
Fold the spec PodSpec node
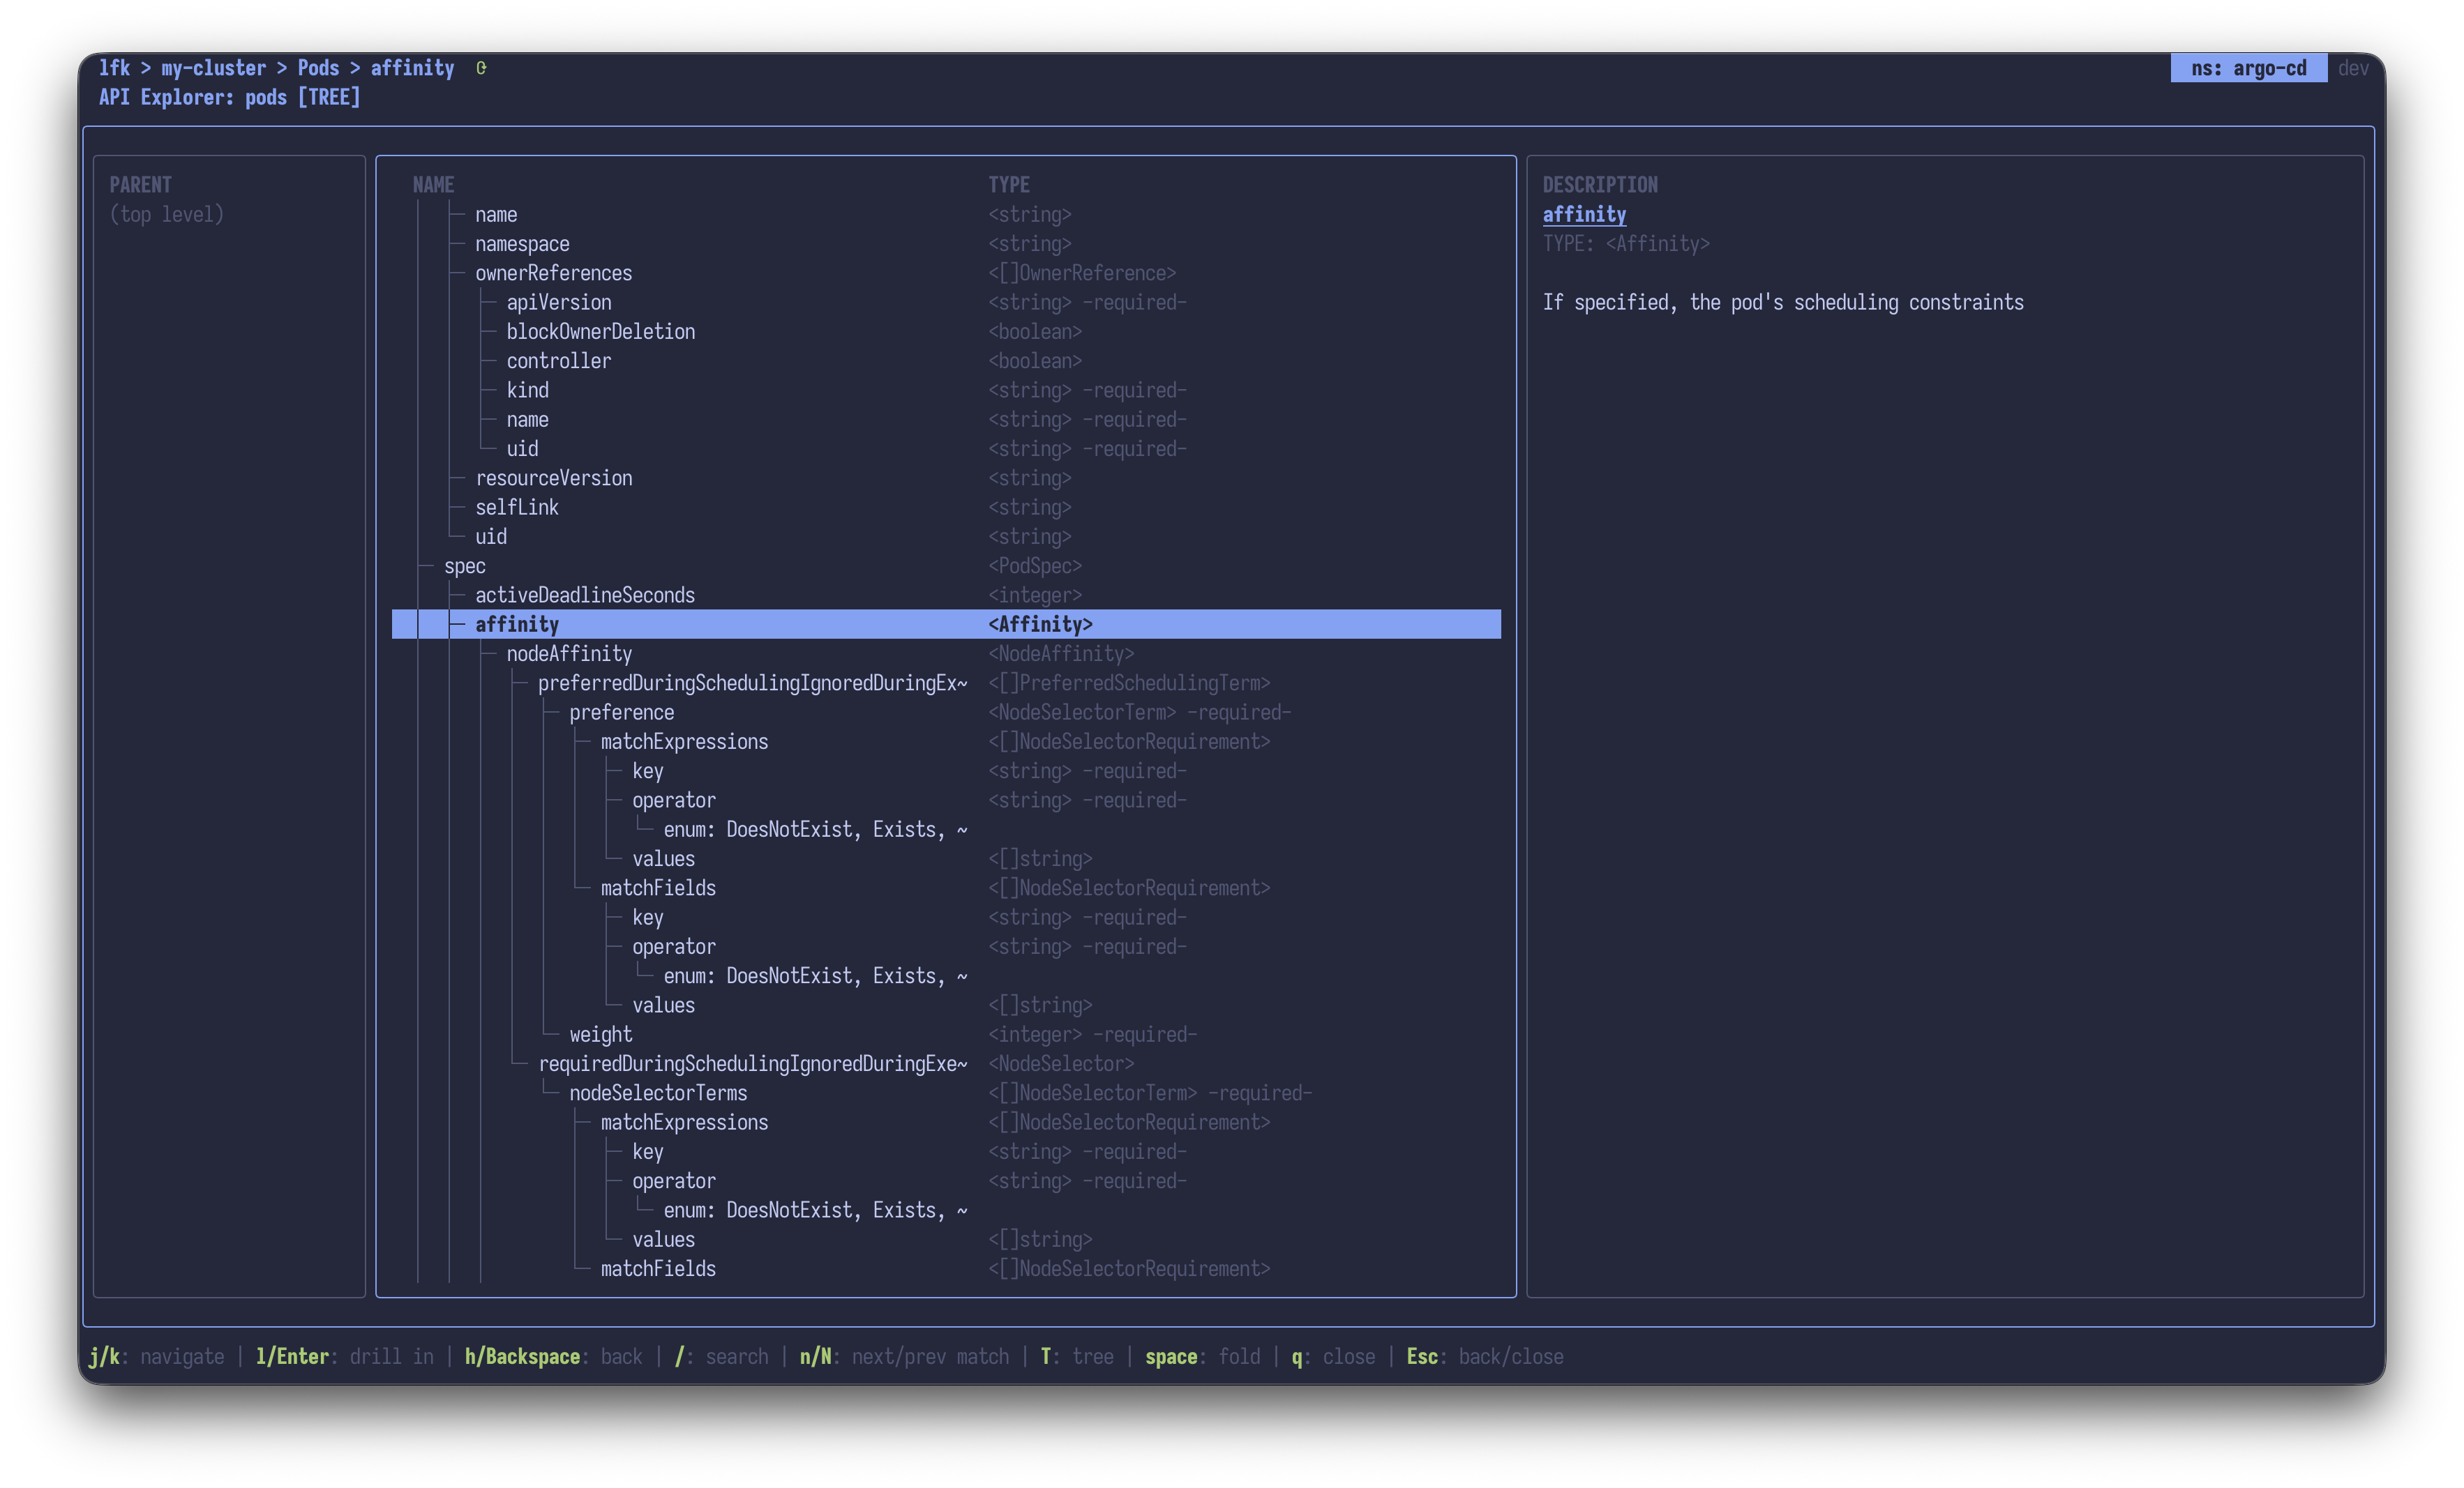point(464,565)
